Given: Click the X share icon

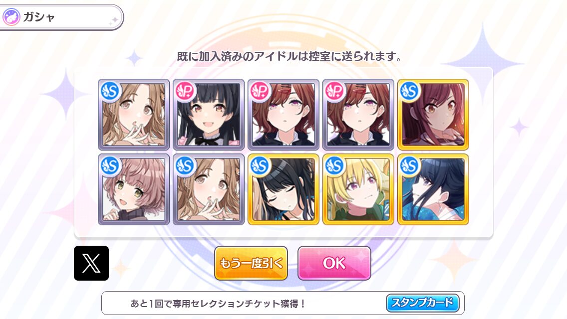Looking at the screenshot, I should [91, 263].
